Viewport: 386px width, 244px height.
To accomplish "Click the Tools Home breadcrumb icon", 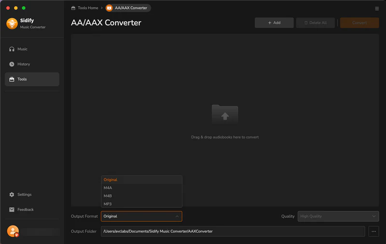I will point(73,8).
